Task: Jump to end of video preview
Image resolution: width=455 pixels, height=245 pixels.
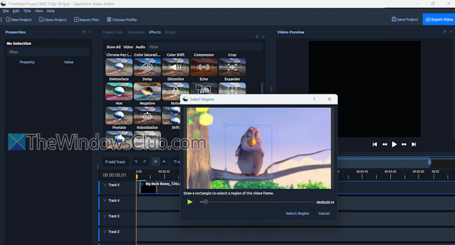Action: (x=414, y=144)
